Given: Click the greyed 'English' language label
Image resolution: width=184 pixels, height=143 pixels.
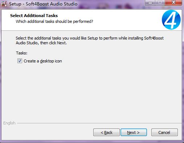Looking at the screenshot, I should (x=9, y=123).
